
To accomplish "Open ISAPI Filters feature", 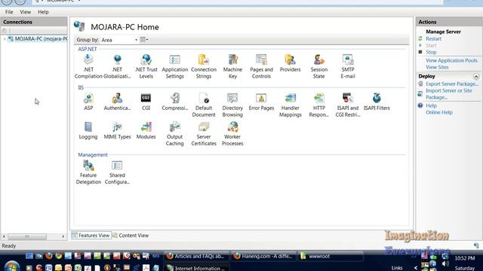I will pyautogui.click(x=377, y=102).
